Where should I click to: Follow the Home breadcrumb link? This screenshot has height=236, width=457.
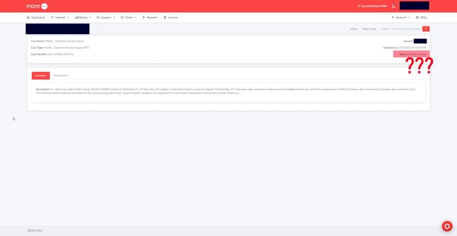pyautogui.click(x=354, y=29)
